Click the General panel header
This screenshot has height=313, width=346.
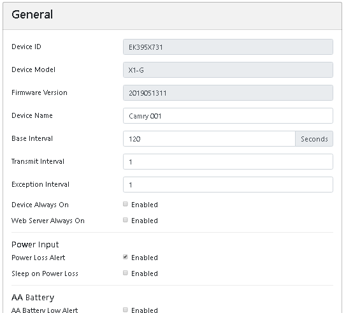point(172,16)
